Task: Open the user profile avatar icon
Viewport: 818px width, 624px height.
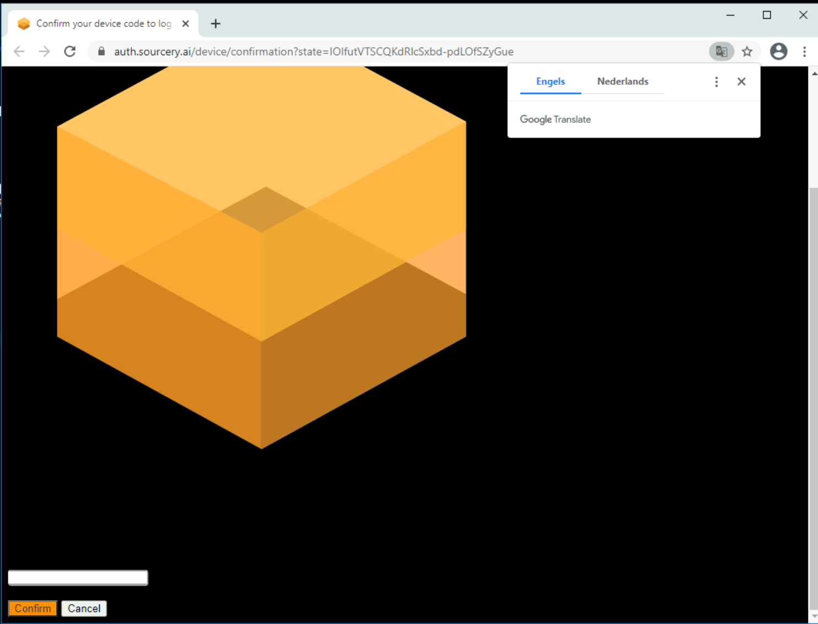Action: point(778,51)
